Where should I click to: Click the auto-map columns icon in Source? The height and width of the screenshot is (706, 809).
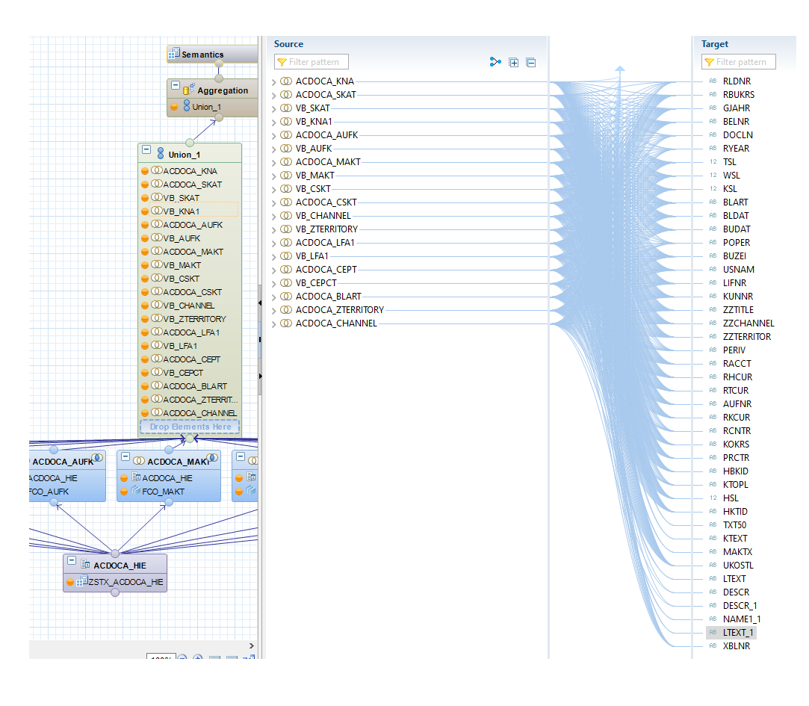coord(495,62)
